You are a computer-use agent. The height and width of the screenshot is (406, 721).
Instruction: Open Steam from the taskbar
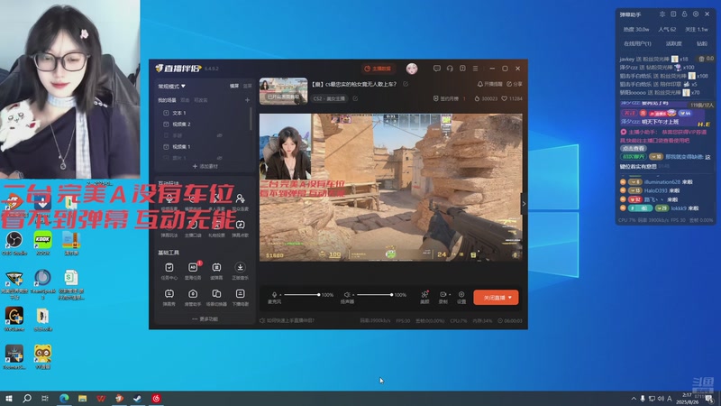point(138,398)
